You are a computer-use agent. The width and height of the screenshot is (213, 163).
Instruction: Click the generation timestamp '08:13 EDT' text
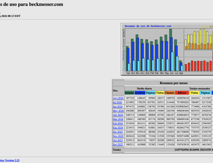pyautogui.click(x=14, y=16)
